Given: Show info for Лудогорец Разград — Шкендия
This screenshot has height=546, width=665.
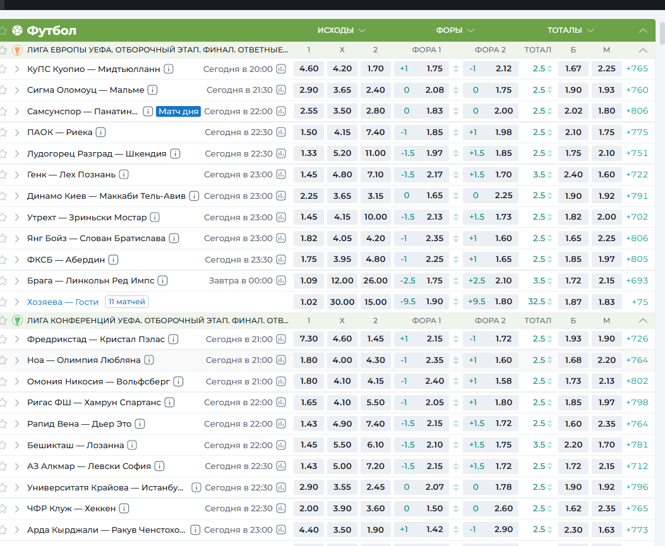Looking at the screenshot, I should (x=175, y=153).
